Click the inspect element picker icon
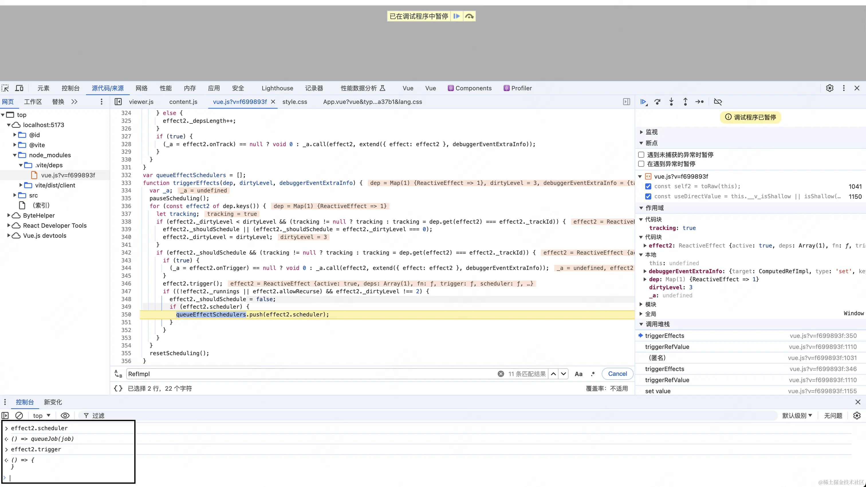The width and height of the screenshot is (866, 487). pos(5,88)
